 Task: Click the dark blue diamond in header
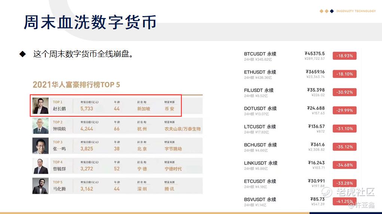coord(331,11)
